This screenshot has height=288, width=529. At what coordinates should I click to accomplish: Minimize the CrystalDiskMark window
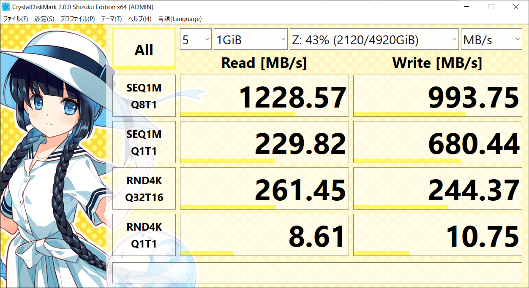pos(466,7)
